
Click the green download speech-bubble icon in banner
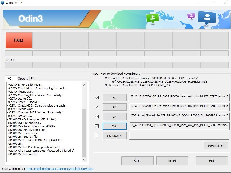pyautogui.click(x=153, y=18)
